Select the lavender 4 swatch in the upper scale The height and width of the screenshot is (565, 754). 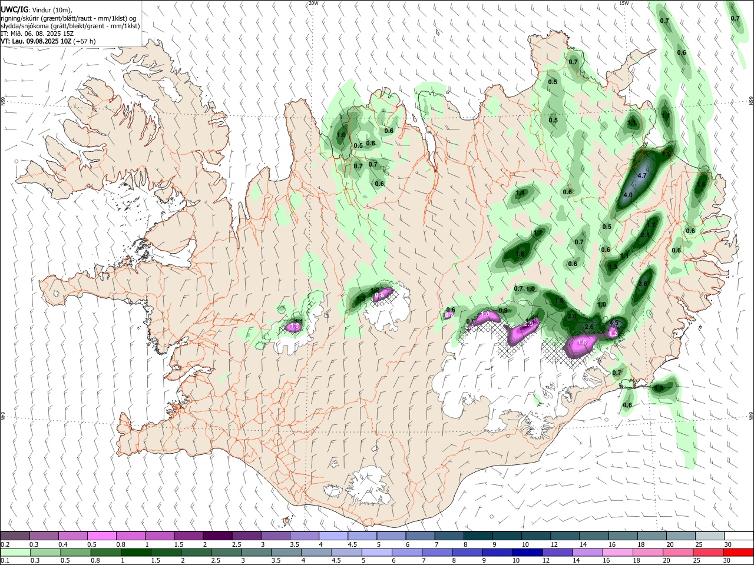[333, 536]
